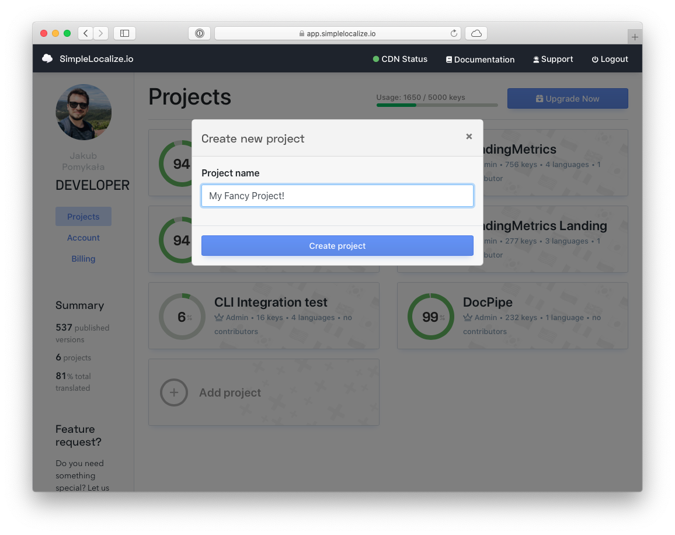Select Projects in the sidebar
This screenshot has height=535, width=675.
click(83, 217)
